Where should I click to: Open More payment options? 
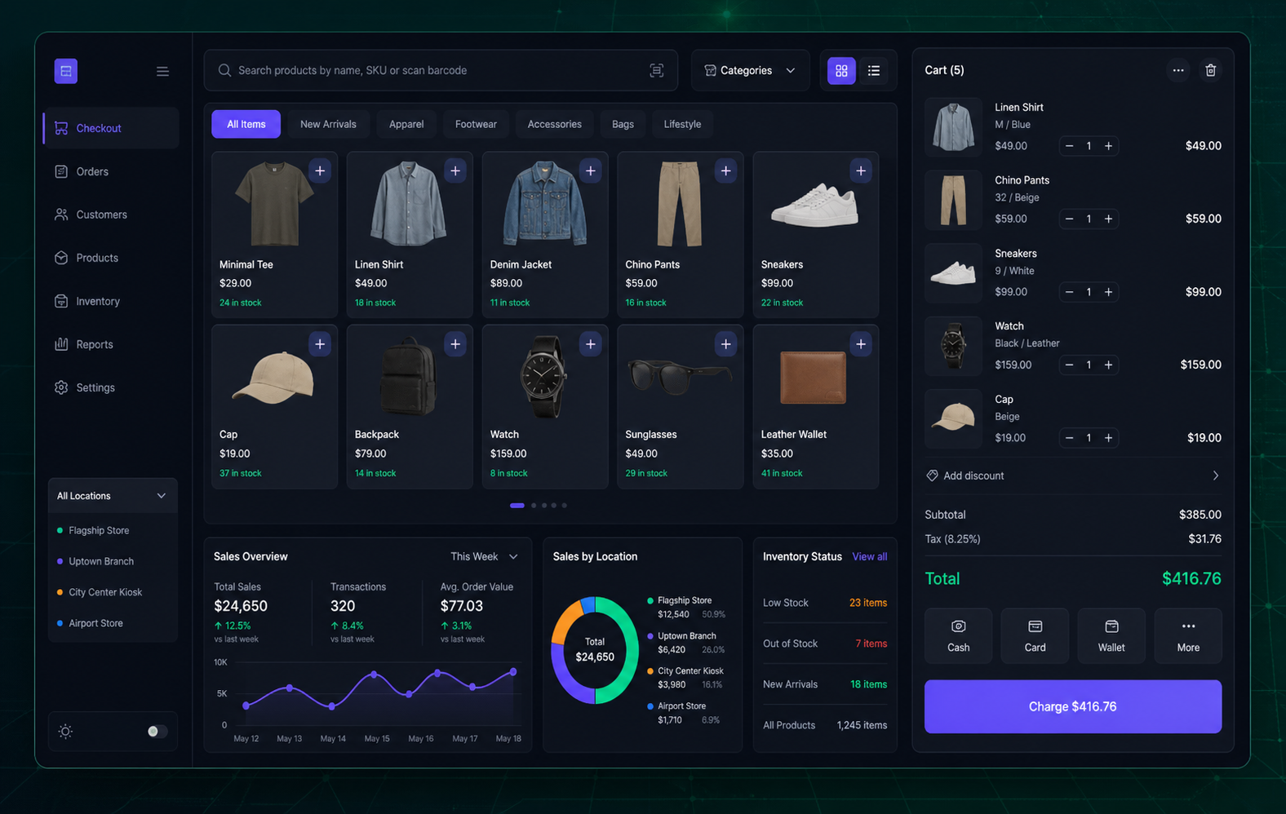(x=1188, y=635)
